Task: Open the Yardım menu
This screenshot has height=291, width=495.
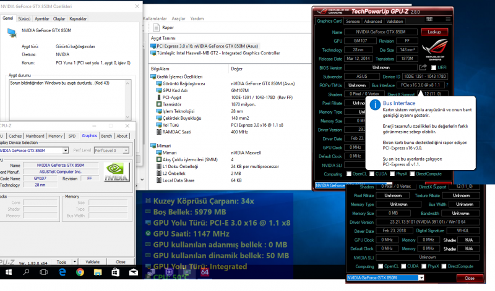Action: tap(197, 19)
